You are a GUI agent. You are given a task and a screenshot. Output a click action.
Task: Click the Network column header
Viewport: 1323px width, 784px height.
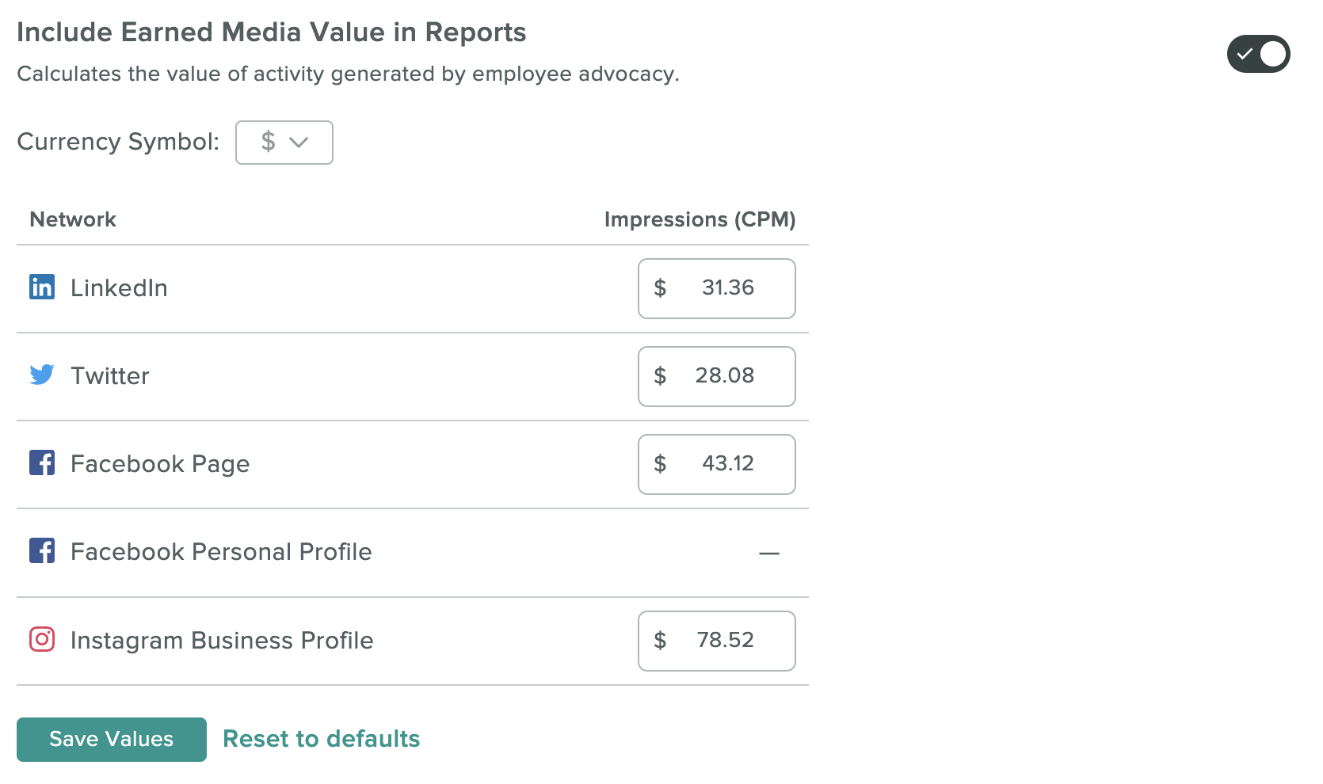coord(73,219)
